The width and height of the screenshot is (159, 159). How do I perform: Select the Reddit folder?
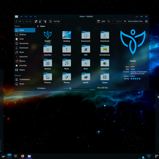pyautogui.click(x=86, y=76)
